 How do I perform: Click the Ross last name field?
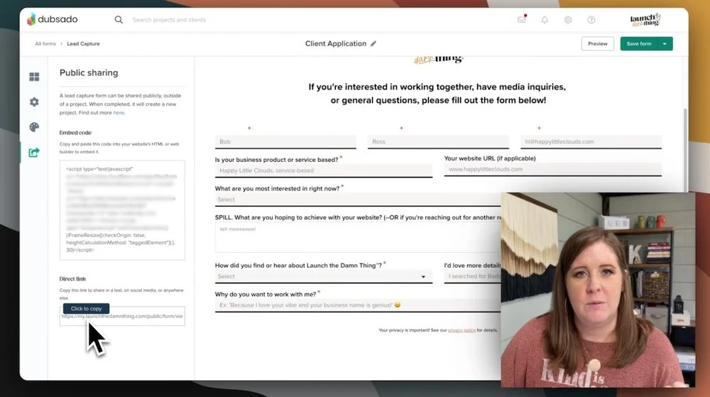(438, 142)
